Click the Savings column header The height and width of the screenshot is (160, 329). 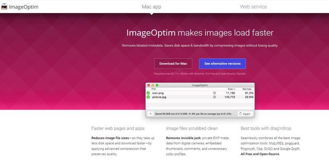point(247,89)
